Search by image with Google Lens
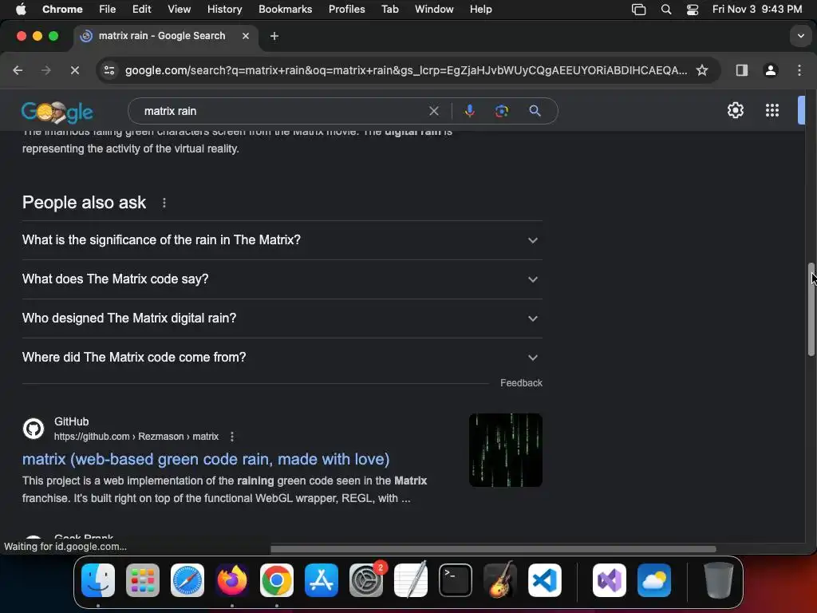Screen dimensions: 817x613 (x=501, y=110)
